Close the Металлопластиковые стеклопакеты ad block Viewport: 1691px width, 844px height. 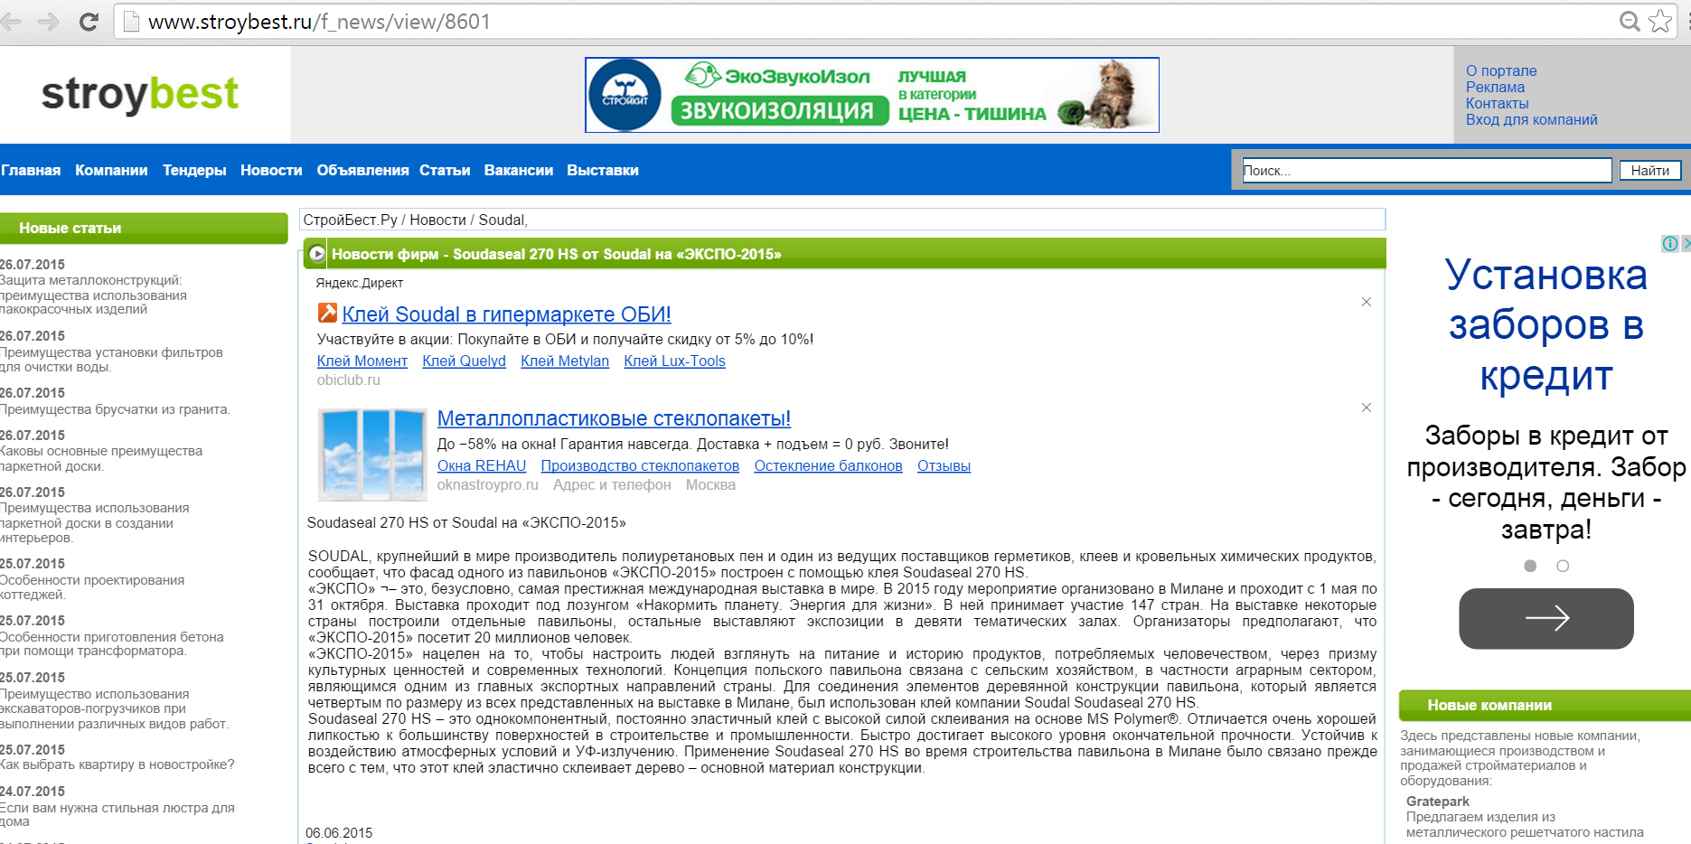pos(1367,408)
